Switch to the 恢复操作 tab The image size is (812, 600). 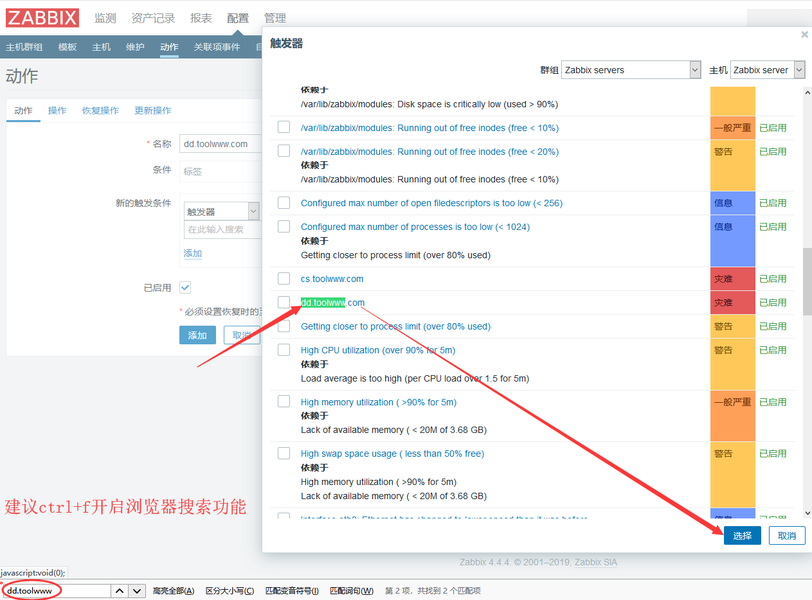pyautogui.click(x=100, y=110)
